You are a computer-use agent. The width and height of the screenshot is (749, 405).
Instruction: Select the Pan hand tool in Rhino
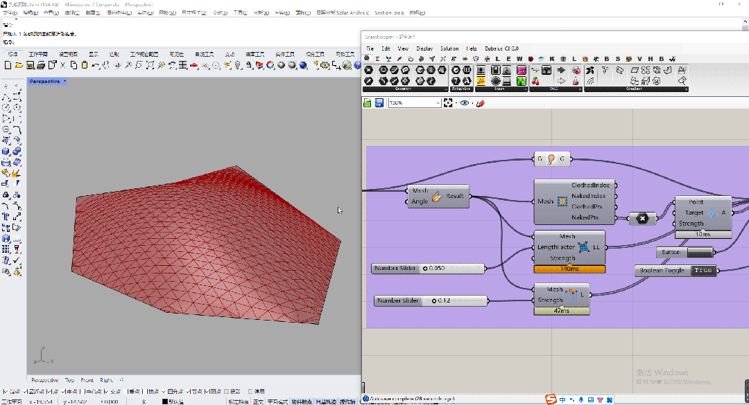click(x=106, y=65)
